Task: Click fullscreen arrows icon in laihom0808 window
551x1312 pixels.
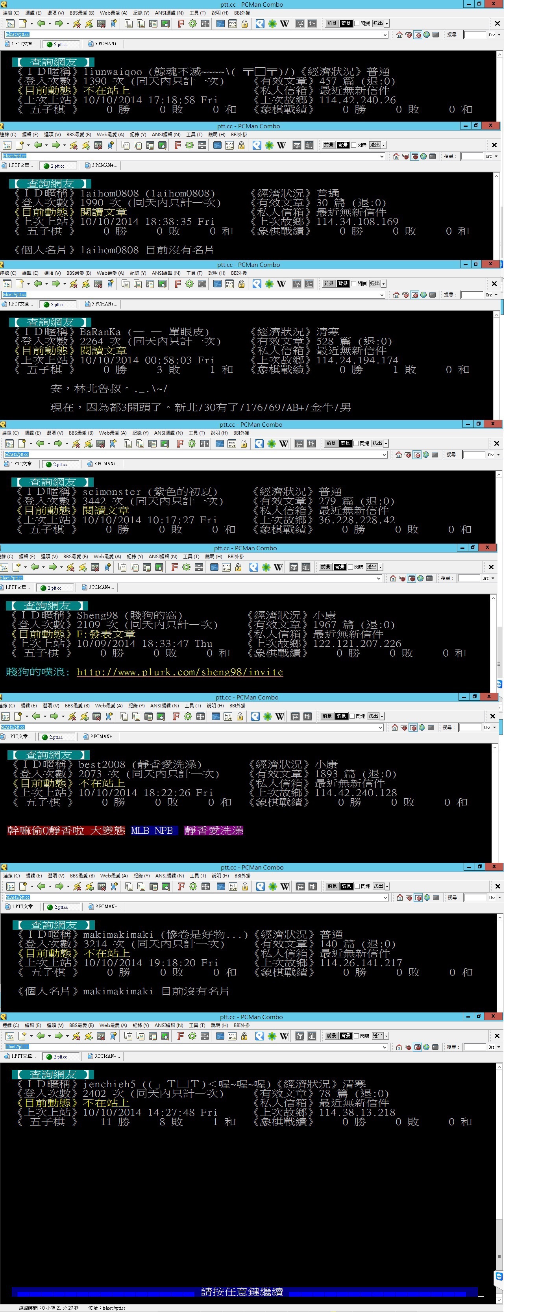Action: pyautogui.click(x=202, y=145)
